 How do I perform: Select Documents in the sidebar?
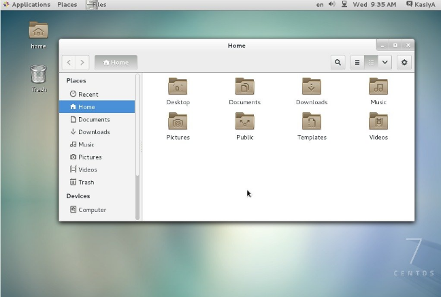coord(97,119)
